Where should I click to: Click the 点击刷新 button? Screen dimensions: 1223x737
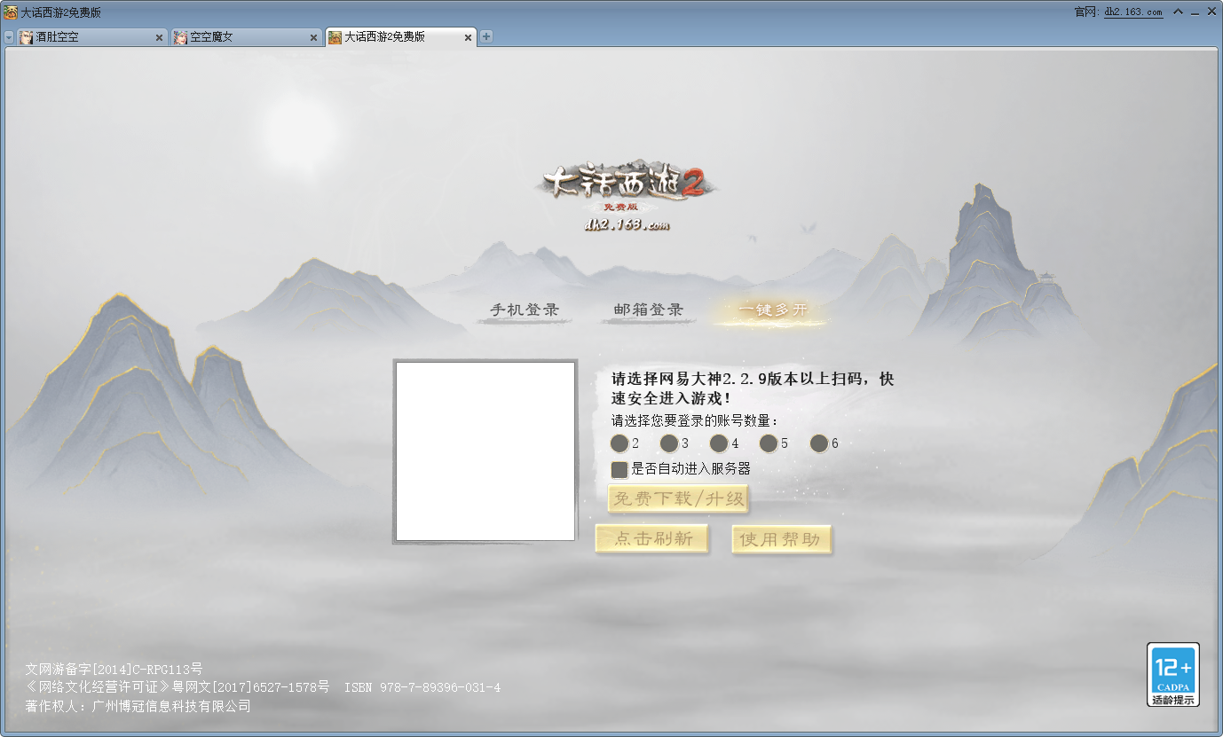(x=652, y=538)
